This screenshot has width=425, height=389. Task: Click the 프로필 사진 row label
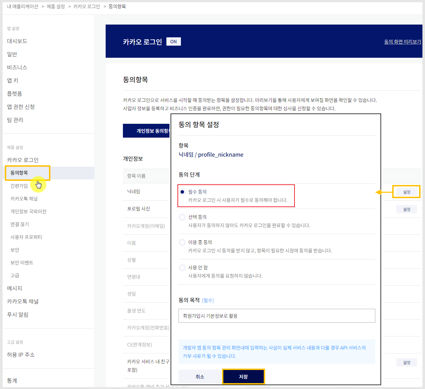pyautogui.click(x=138, y=209)
